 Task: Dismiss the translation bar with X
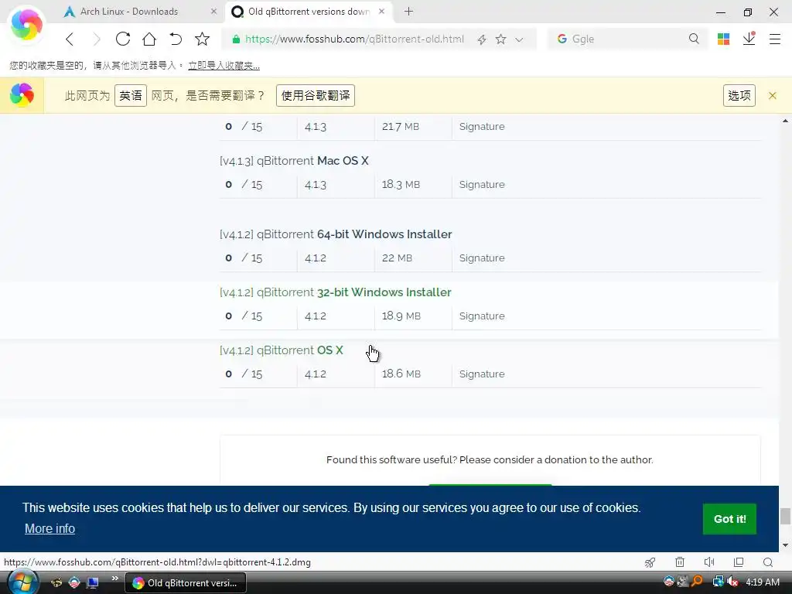click(773, 95)
